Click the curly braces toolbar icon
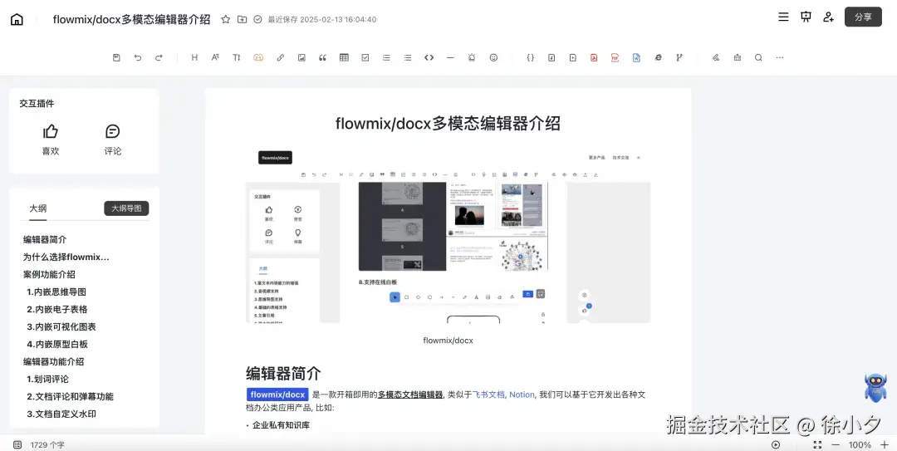897x451 pixels. coord(530,58)
